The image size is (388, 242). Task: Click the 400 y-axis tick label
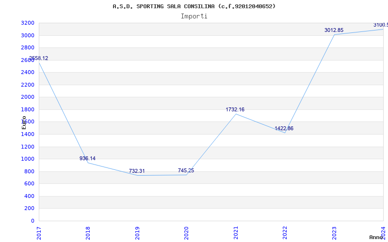[x=30, y=197]
